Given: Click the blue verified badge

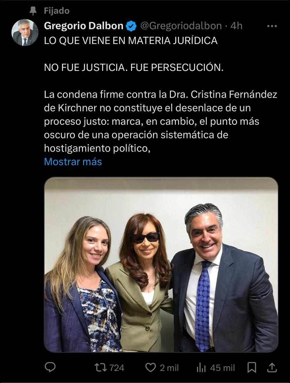Looking at the screenshot, I should pos(131,26).
